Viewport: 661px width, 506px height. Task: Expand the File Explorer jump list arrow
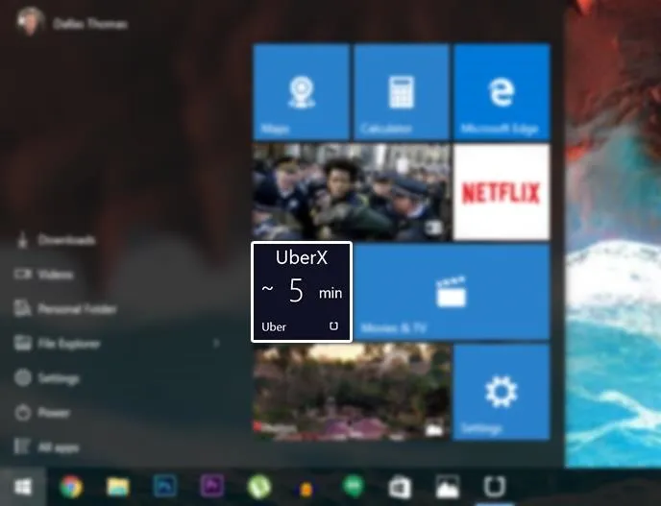pyautogui.click(x=217, y=344)
